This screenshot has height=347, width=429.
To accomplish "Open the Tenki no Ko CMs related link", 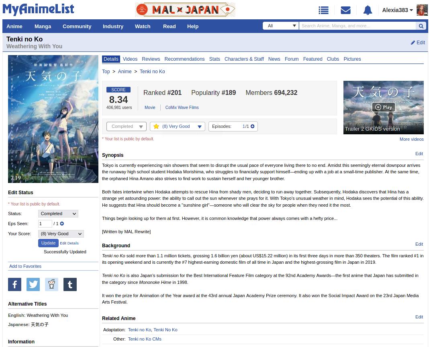I will [145, 339].
